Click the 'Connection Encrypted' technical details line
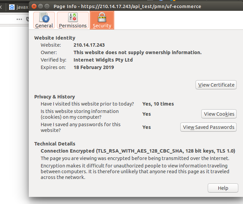This screenshot has height=204, width=243. click(138, 151)
